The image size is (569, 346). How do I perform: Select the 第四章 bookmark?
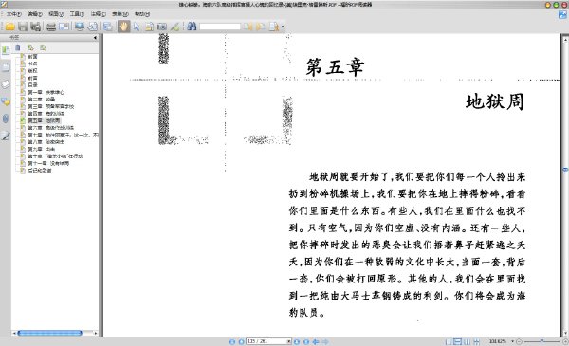coord(46,114)
